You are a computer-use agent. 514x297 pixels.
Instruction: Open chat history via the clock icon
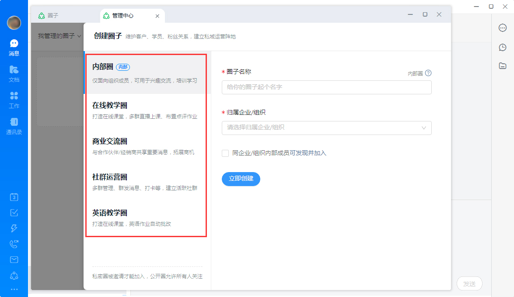502,47
